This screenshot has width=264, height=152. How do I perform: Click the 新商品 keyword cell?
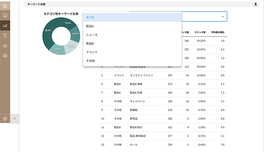tap(134, 118)
